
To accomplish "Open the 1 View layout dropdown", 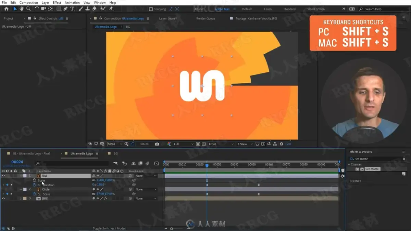I will [x=245, y=144].
